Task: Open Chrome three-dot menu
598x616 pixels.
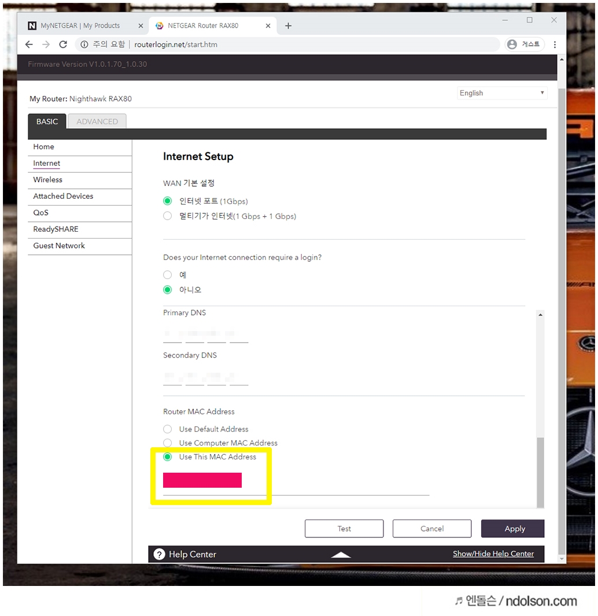Action: point(555,44)
